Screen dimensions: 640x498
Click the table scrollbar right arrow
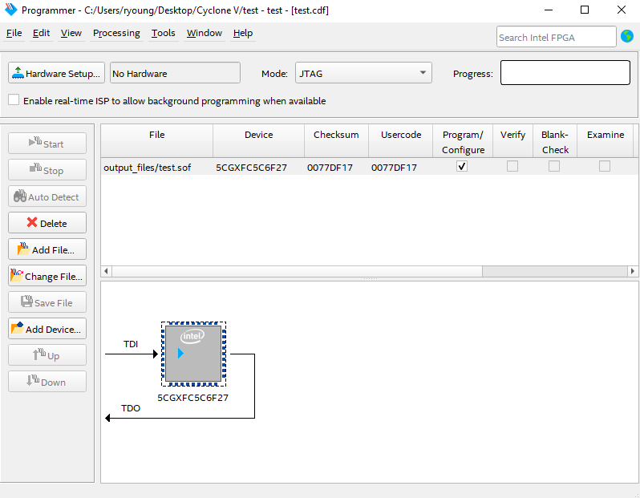633,271
